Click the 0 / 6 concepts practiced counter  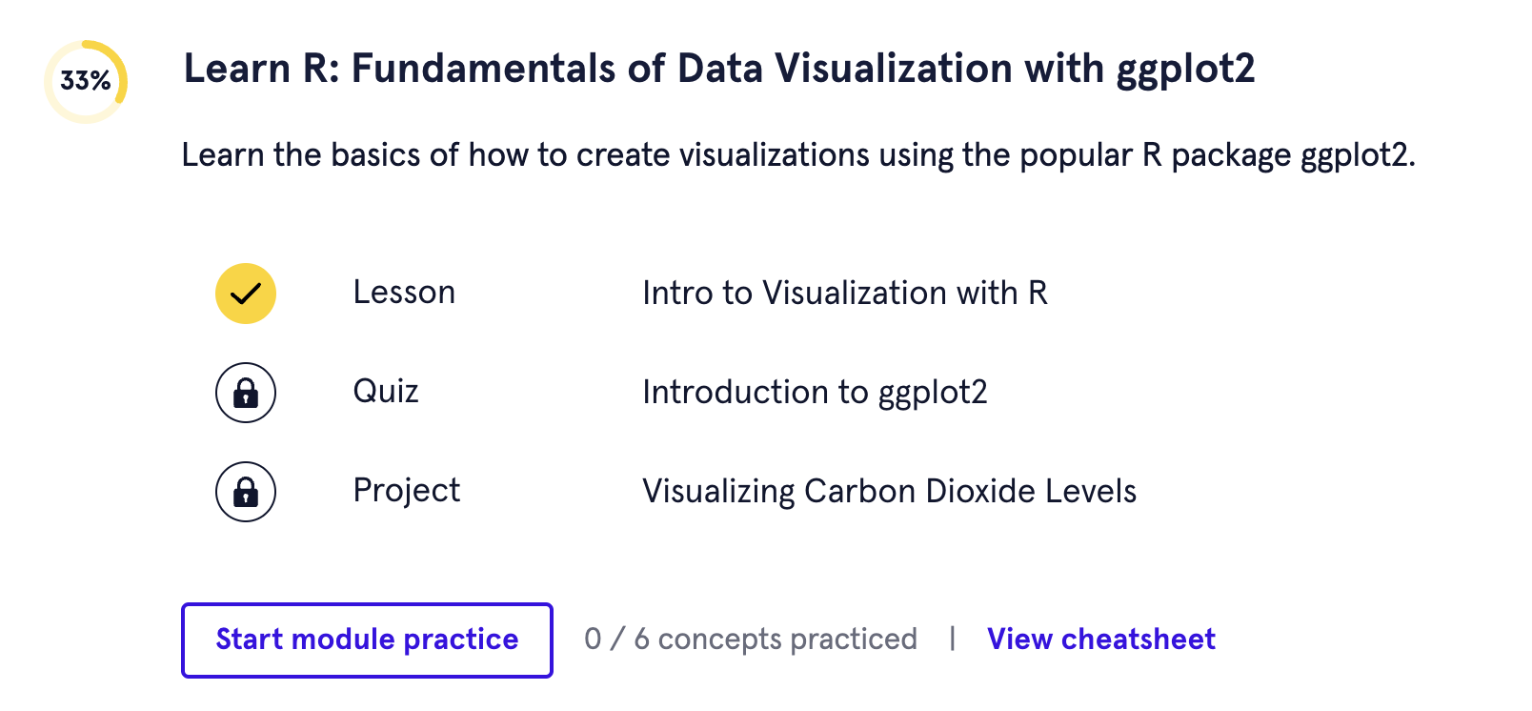(751, 640)
